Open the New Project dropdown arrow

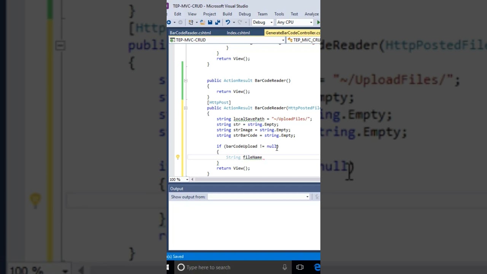pyautogui.click(x=196, y=22)
